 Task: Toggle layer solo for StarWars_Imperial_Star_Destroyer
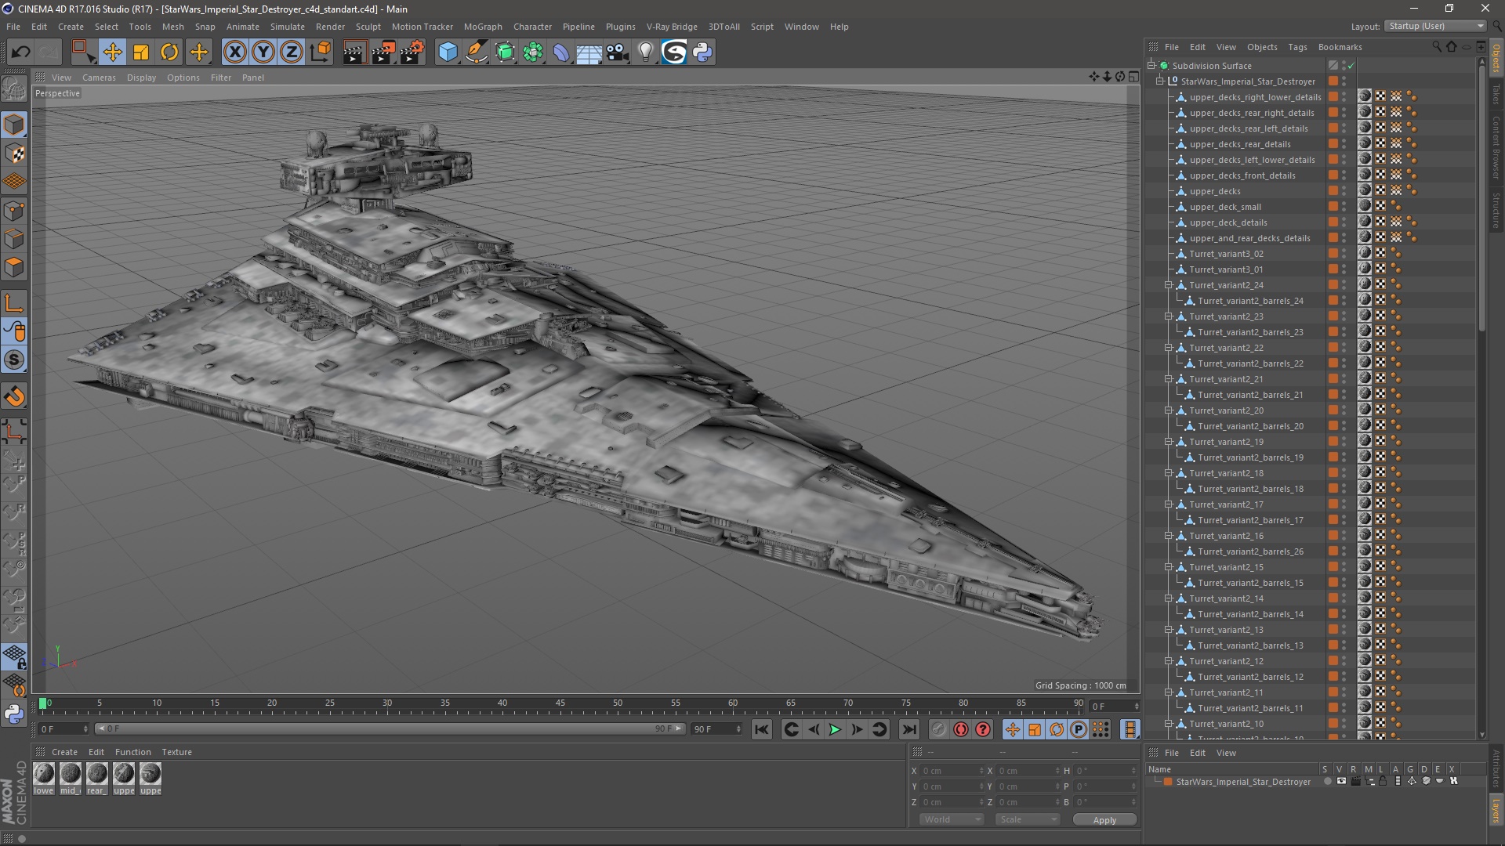[x=1327, y=781]
